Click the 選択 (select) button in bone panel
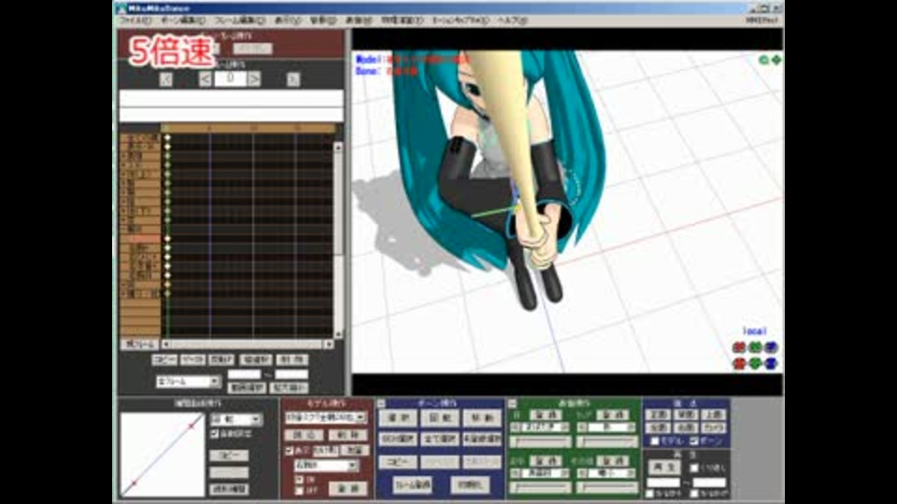 [x=398, y=418]
